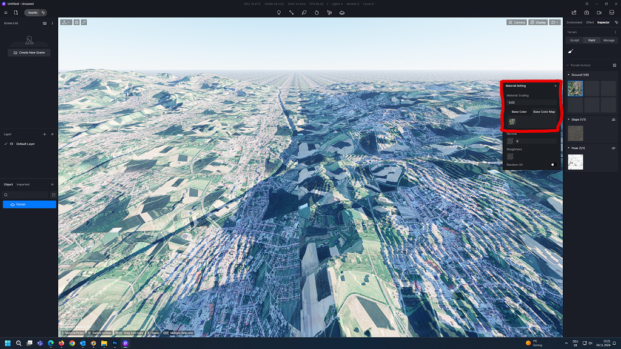Select the lighting tool in the top toolbar
Viewport: 621px width, 349px height.
pos(279,12)
